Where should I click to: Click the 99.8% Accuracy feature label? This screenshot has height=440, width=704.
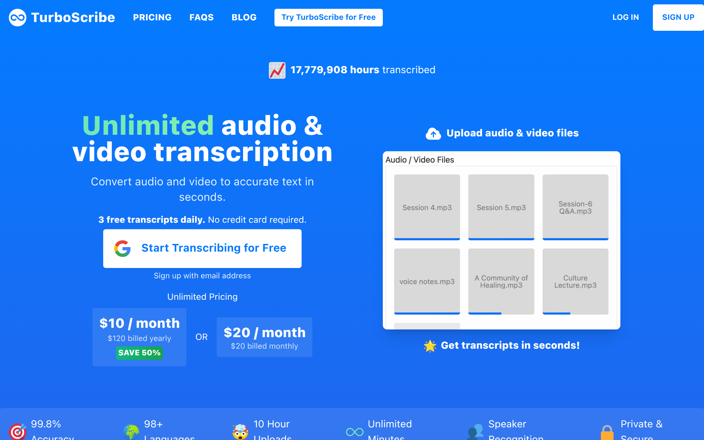(53, 430)
